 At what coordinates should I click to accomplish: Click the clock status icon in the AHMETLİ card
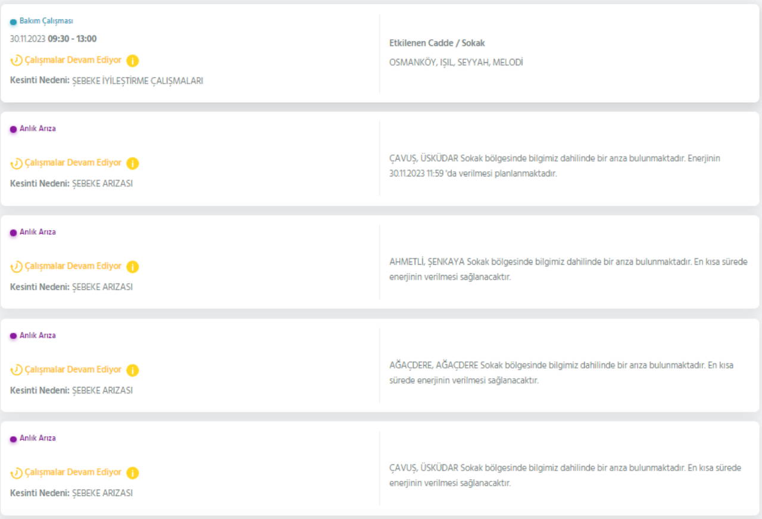point(16,267)
